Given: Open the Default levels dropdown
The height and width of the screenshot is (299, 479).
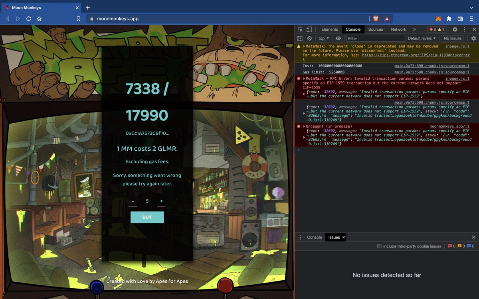Looking at the screenshot, I should 422,38.
